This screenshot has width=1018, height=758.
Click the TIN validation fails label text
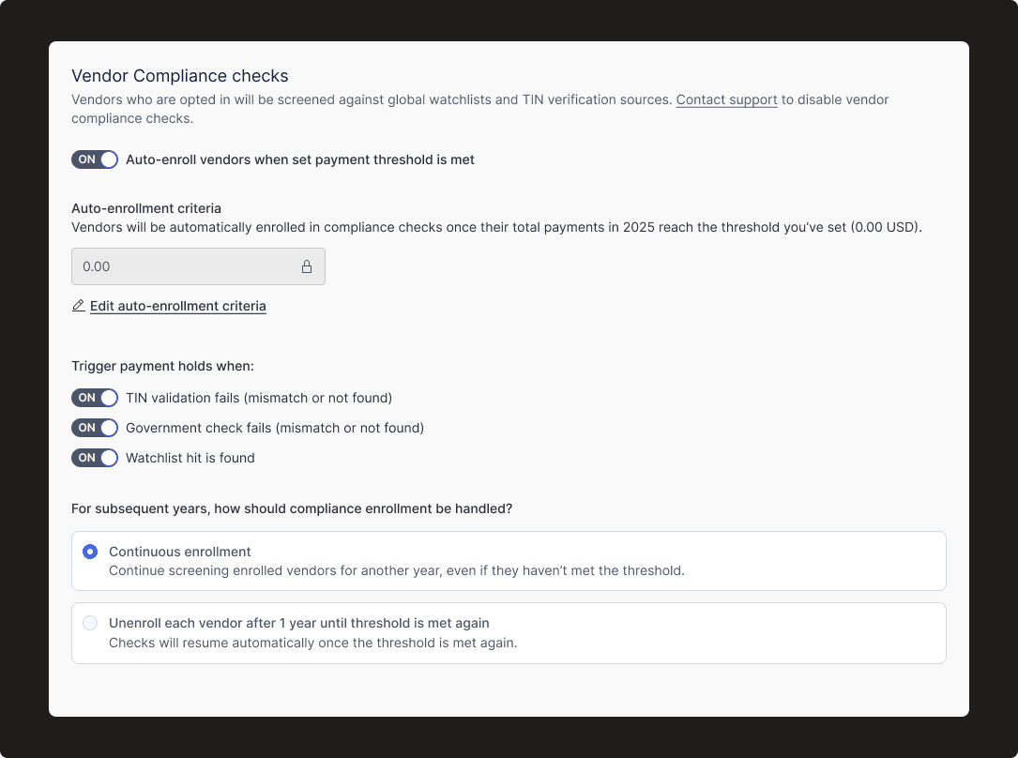259,398
